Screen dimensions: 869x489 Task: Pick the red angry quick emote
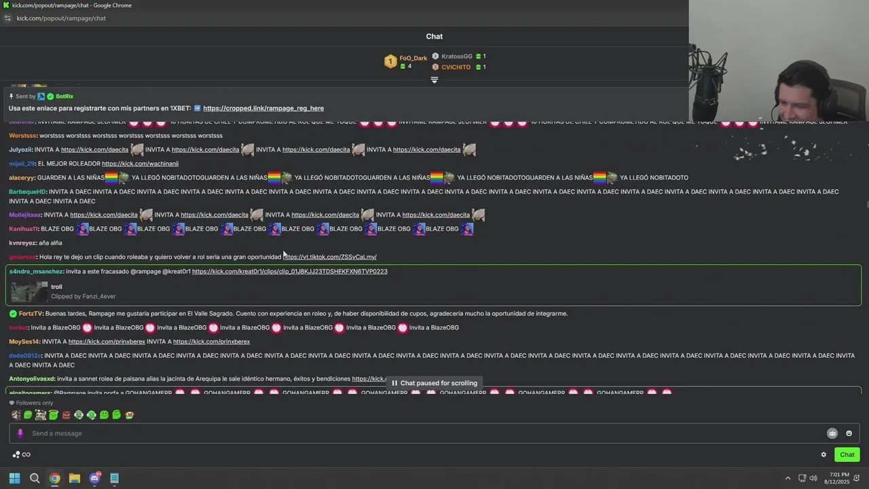(66, 415)
